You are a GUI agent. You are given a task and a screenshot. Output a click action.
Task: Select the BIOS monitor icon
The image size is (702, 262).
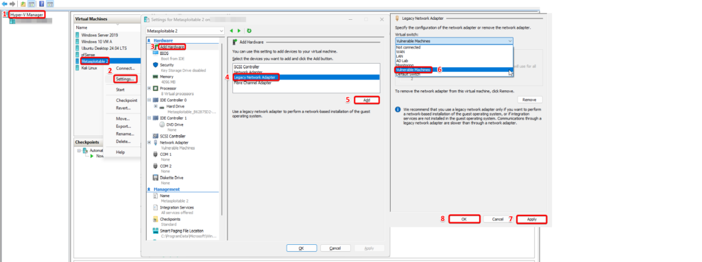(x=156, y=53)
